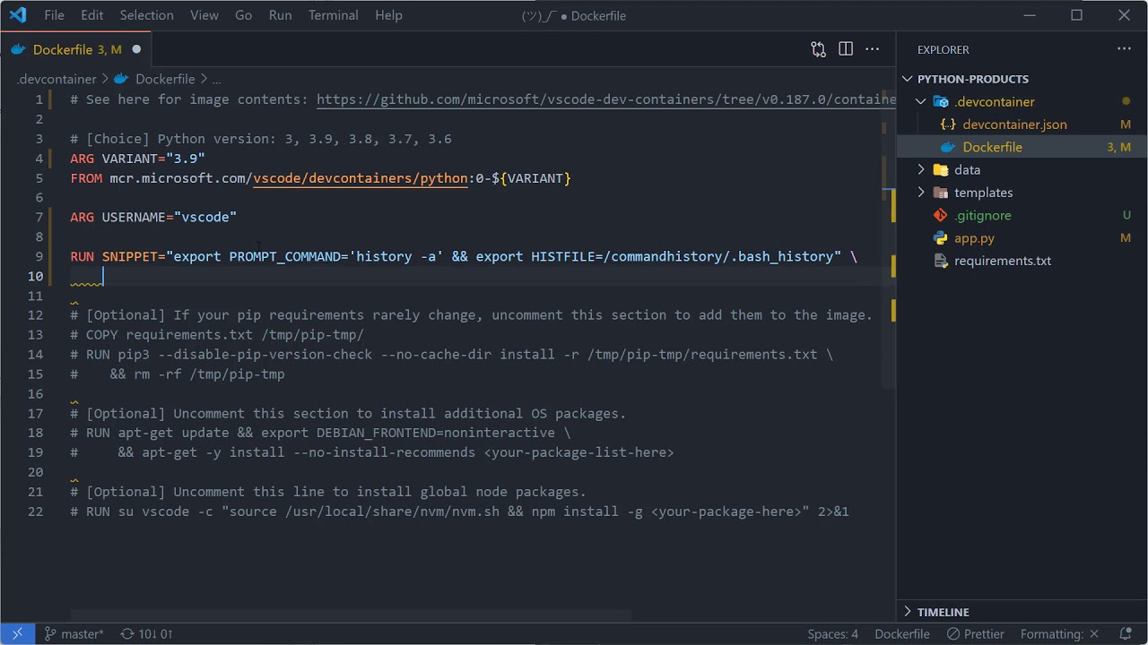Click ARG USERNAME="vscode" on line 7
Viewport: 1148px width, 645px height.
[153, 217]
